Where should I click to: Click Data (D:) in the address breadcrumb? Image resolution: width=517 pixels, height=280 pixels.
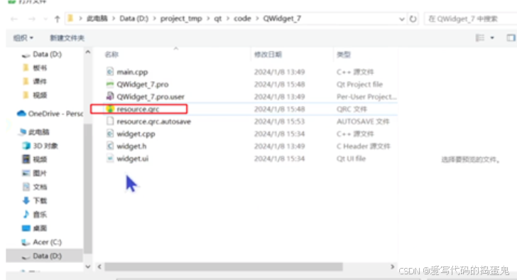134,18
